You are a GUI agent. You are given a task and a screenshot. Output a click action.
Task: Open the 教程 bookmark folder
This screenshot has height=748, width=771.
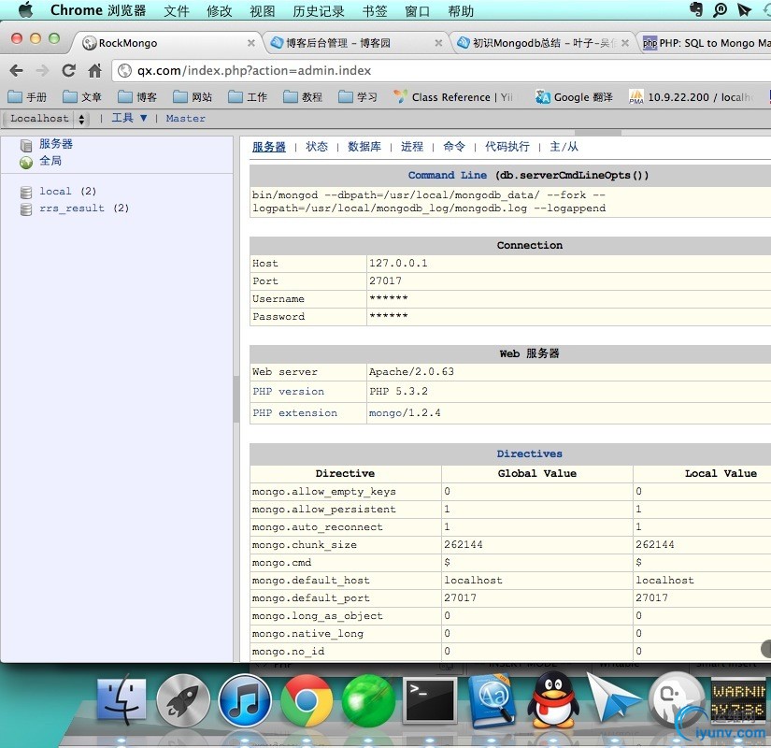coord(303,97)
